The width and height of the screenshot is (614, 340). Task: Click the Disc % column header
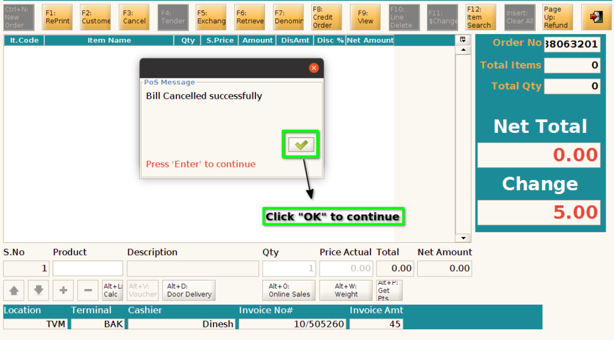330,40
